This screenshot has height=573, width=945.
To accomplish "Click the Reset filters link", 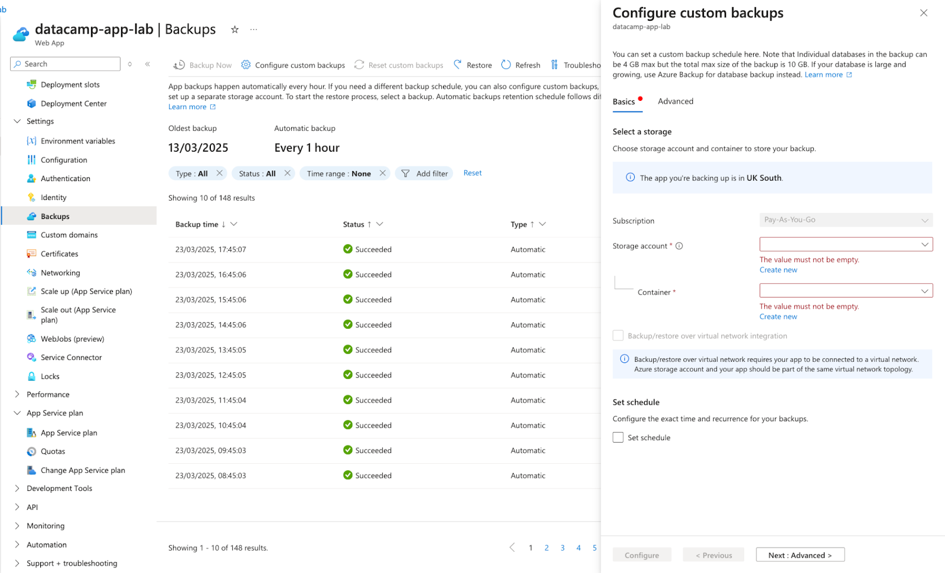I will [x=472, y=173].
